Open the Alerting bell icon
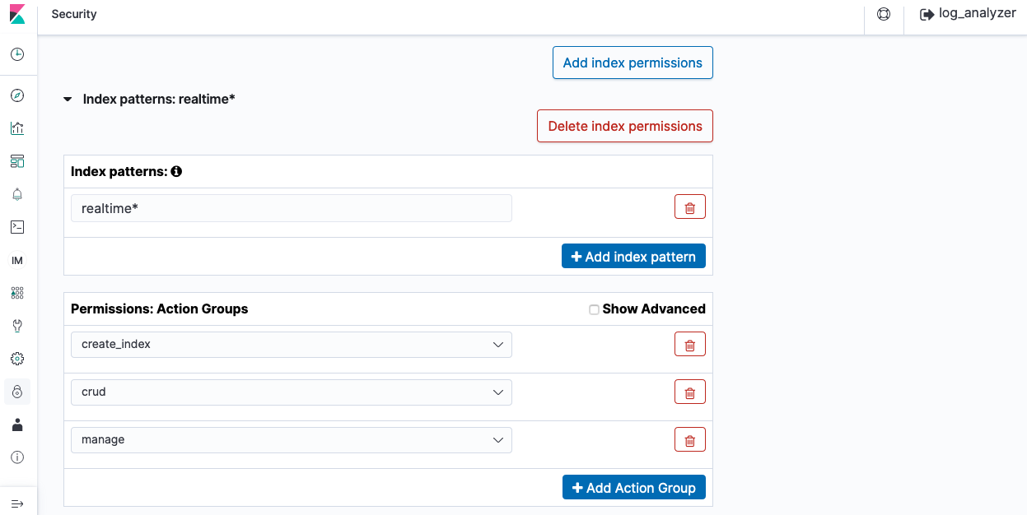The image size is (1027, 515). 17,194
